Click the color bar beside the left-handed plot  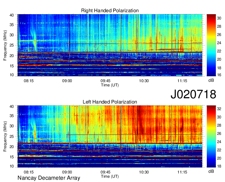pyautogui.click(x=211, y=136)
